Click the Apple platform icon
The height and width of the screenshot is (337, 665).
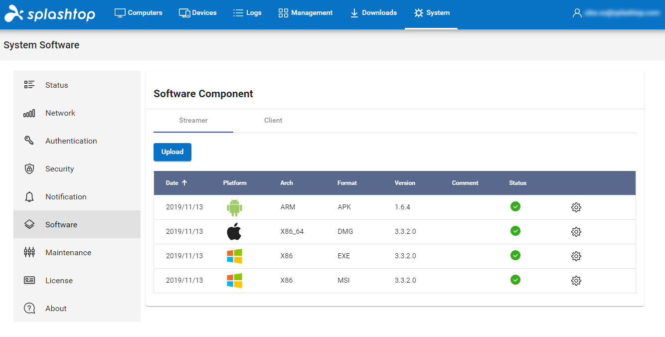click(234, 232)
